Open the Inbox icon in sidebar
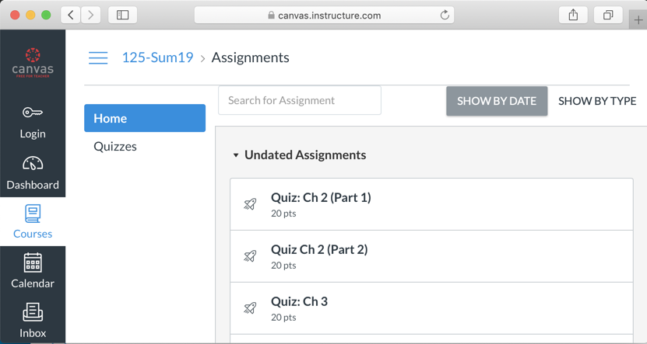The width and height of the screenshot is (647, 344). (x=33, y=312)
